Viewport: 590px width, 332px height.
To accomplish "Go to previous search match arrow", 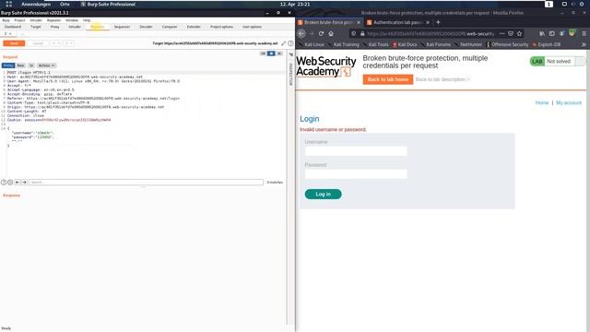I will (18, 183).
